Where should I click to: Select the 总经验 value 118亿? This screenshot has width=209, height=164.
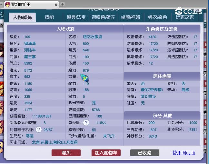[x=101, y=123]
